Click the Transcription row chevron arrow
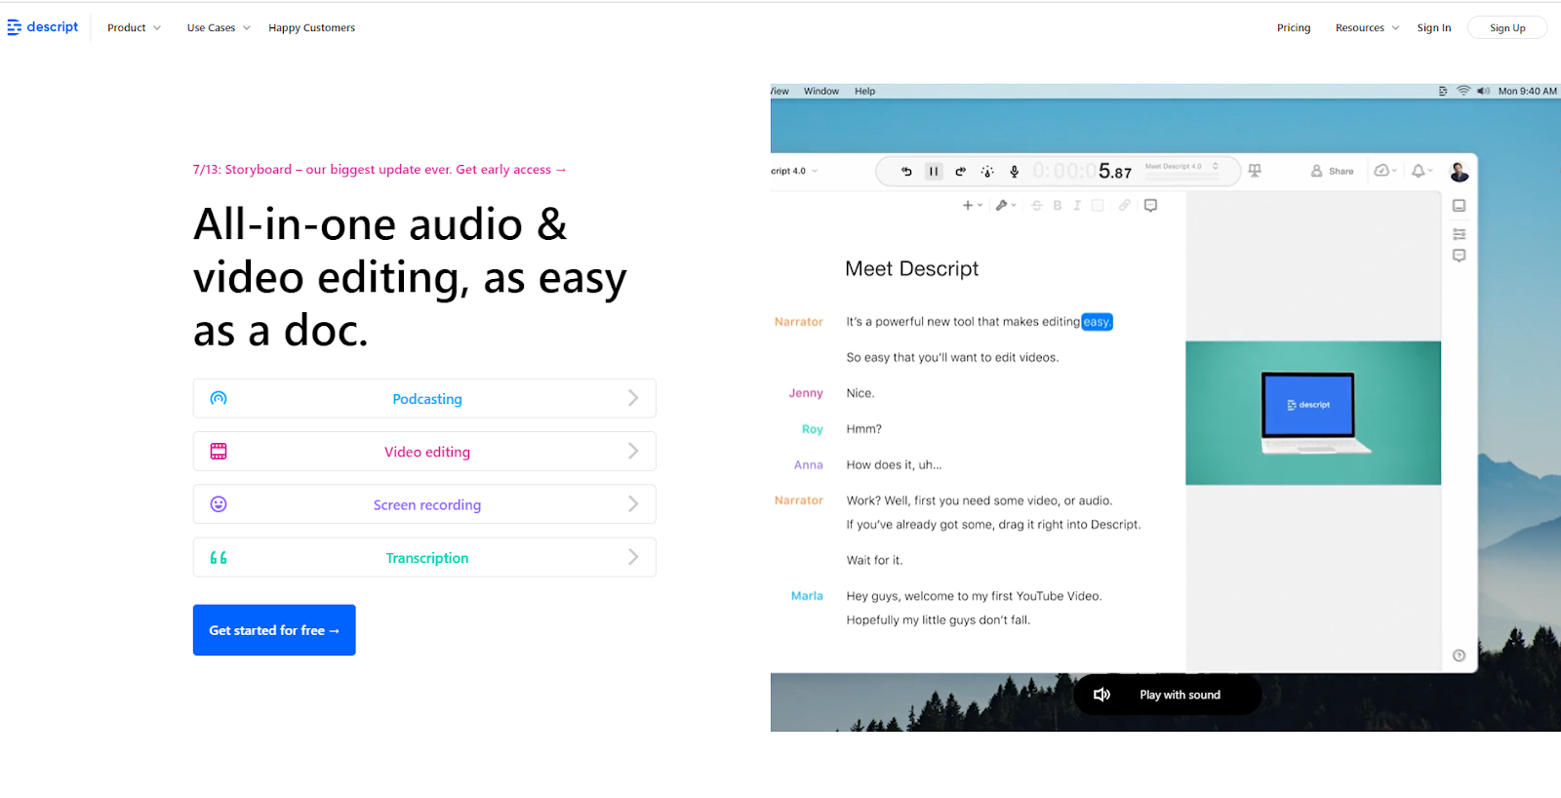This screenshot has height=798, width=1561. [633, 557]
